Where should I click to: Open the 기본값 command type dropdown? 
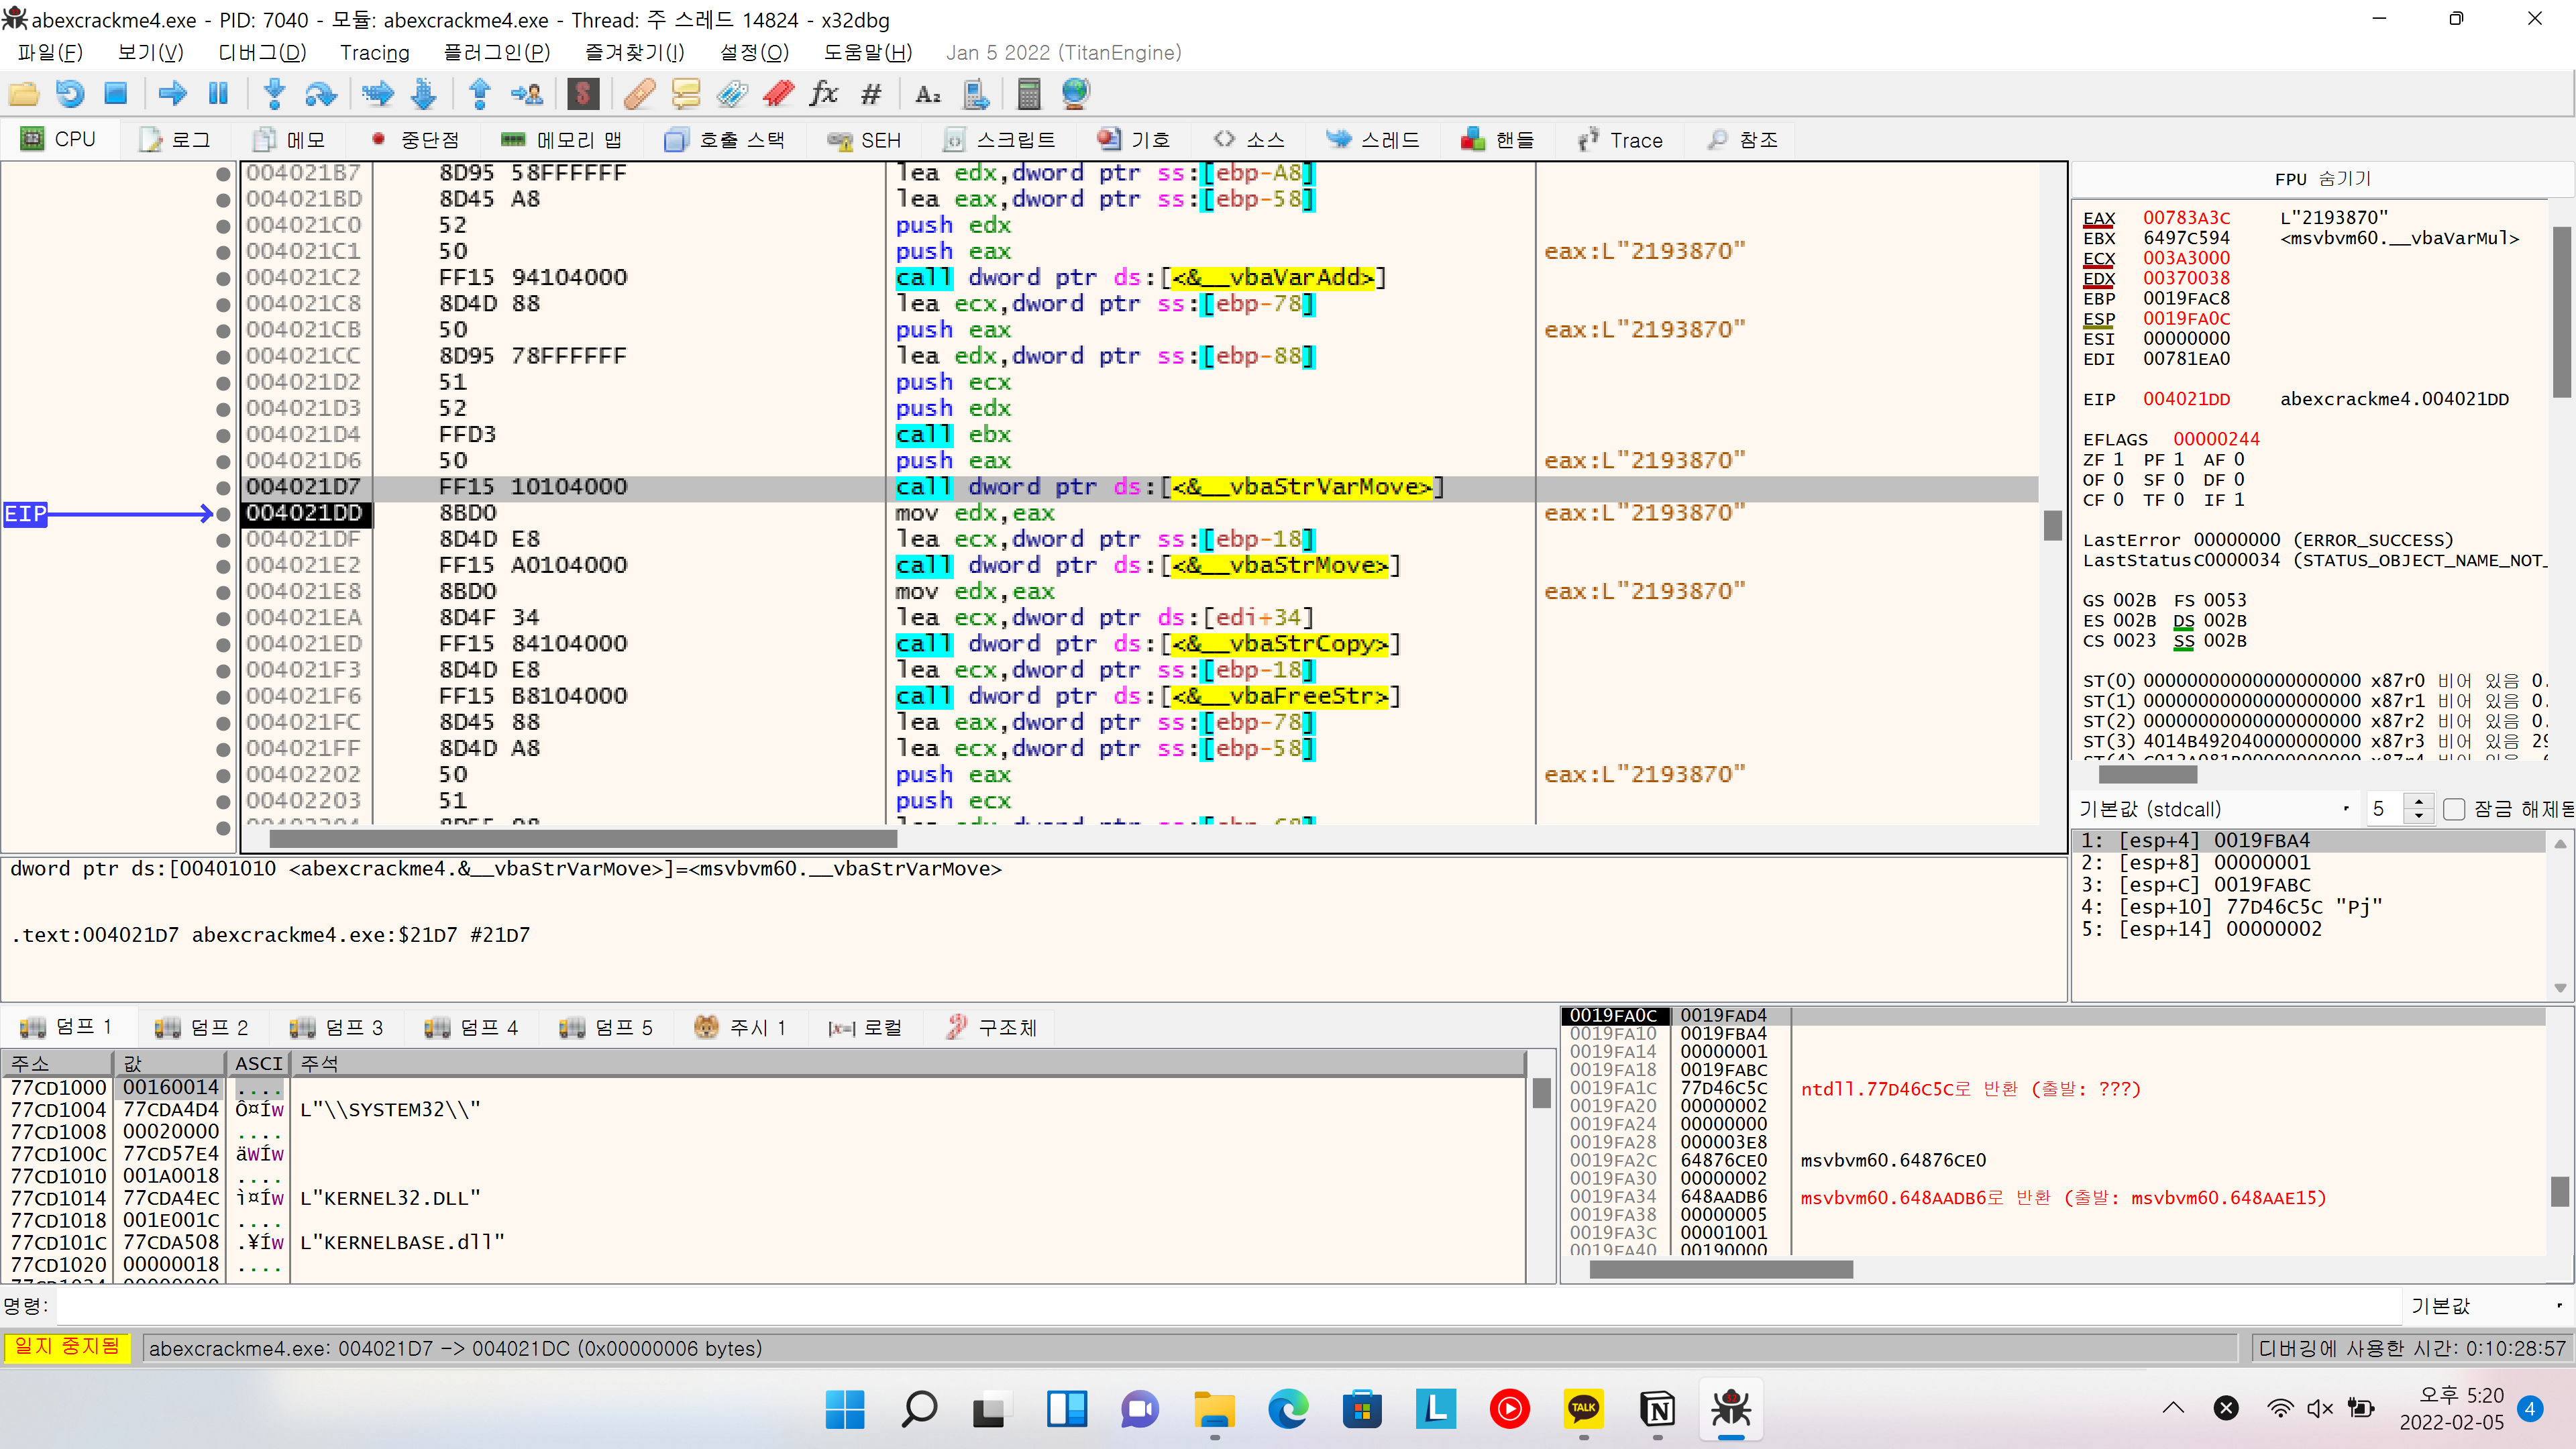pos(2487,1305)
